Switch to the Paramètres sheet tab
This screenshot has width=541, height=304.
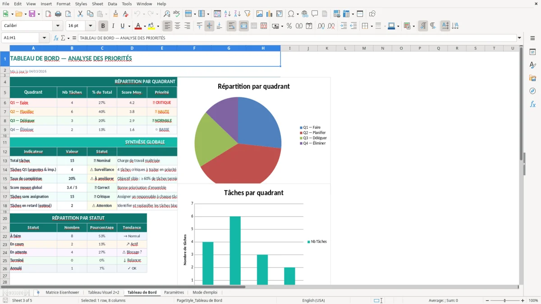click(174, 292)
